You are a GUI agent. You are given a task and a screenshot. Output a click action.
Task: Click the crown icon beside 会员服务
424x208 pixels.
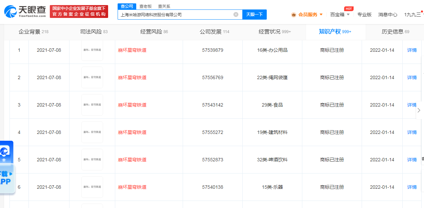tap(294, 15)
